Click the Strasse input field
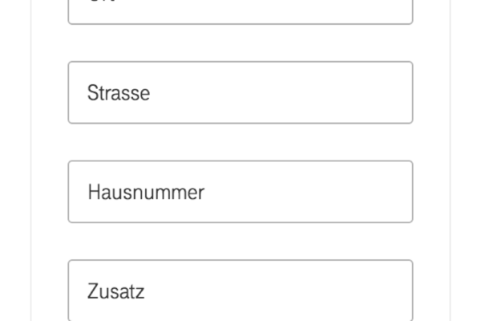Image resolution: width=481 pixels, height=321 pixels. point(240,92)
